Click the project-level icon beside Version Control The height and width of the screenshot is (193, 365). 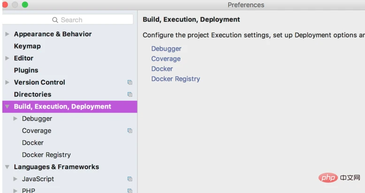pos(130,83)
